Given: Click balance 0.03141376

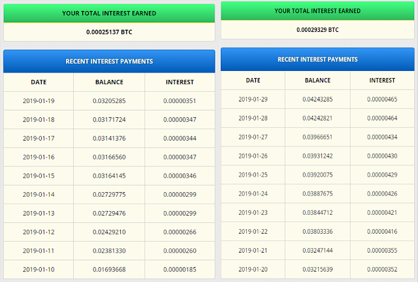Looking at the screenshot, I should (x=109, y=139).
